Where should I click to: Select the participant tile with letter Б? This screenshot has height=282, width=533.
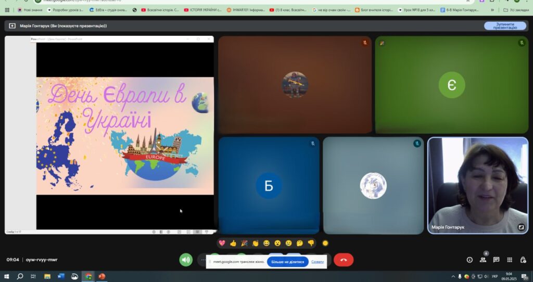(269, 186)
